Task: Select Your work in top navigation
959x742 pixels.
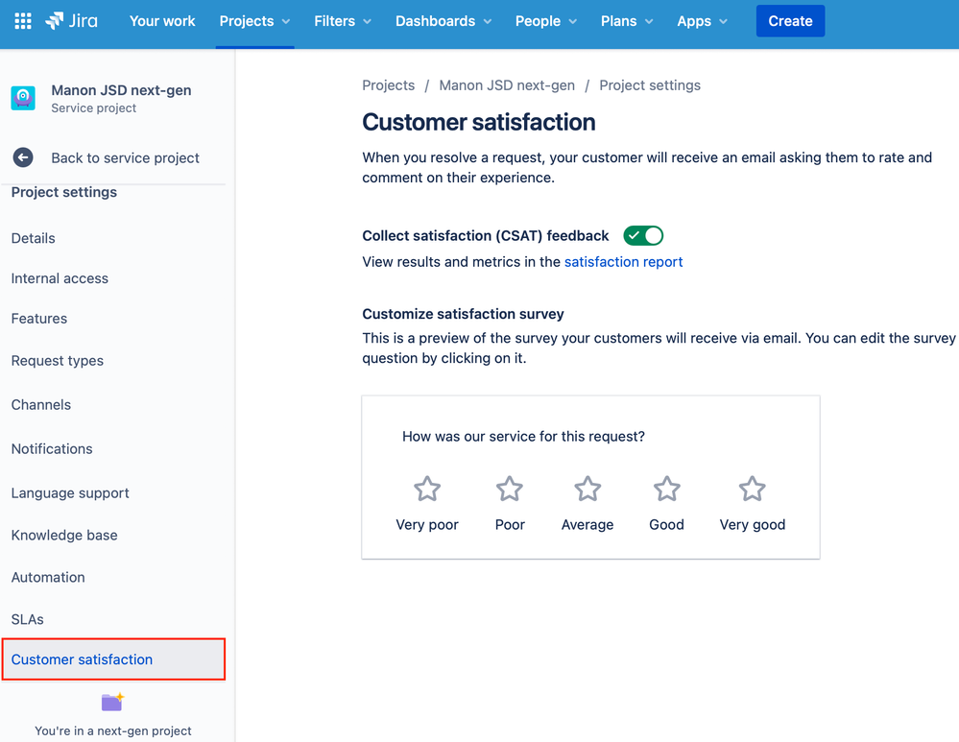Action: [x=162, y=20]
